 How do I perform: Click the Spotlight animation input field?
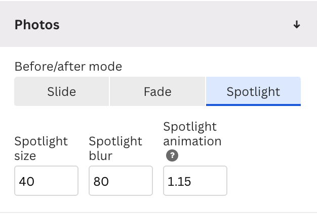tap(195, 181)
